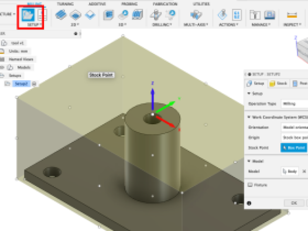Toggle the Fixture checkbox
The width and height of the screenshot is (308, 231).
tap(250, 185)
